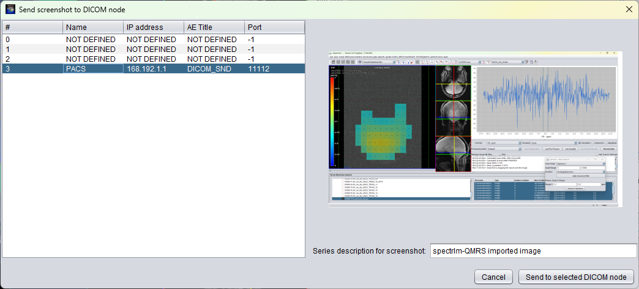Click the IP address cell of row 0
Viewport: 639px width, 289px height.
153,40
